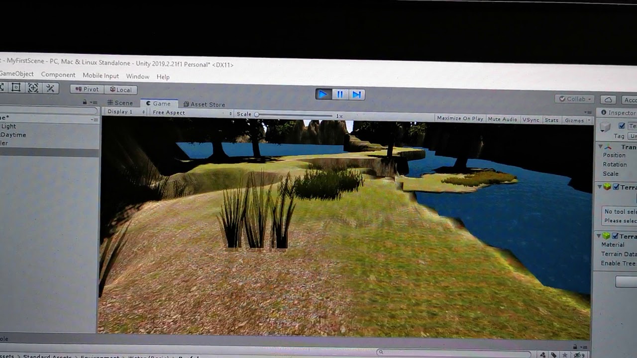637x358 pixels.
Task: Click the Project panel search field
Action: (453, 353)
